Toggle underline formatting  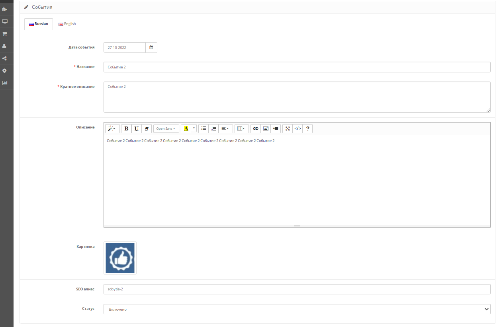pyautogui.click(x=137, y=128)
